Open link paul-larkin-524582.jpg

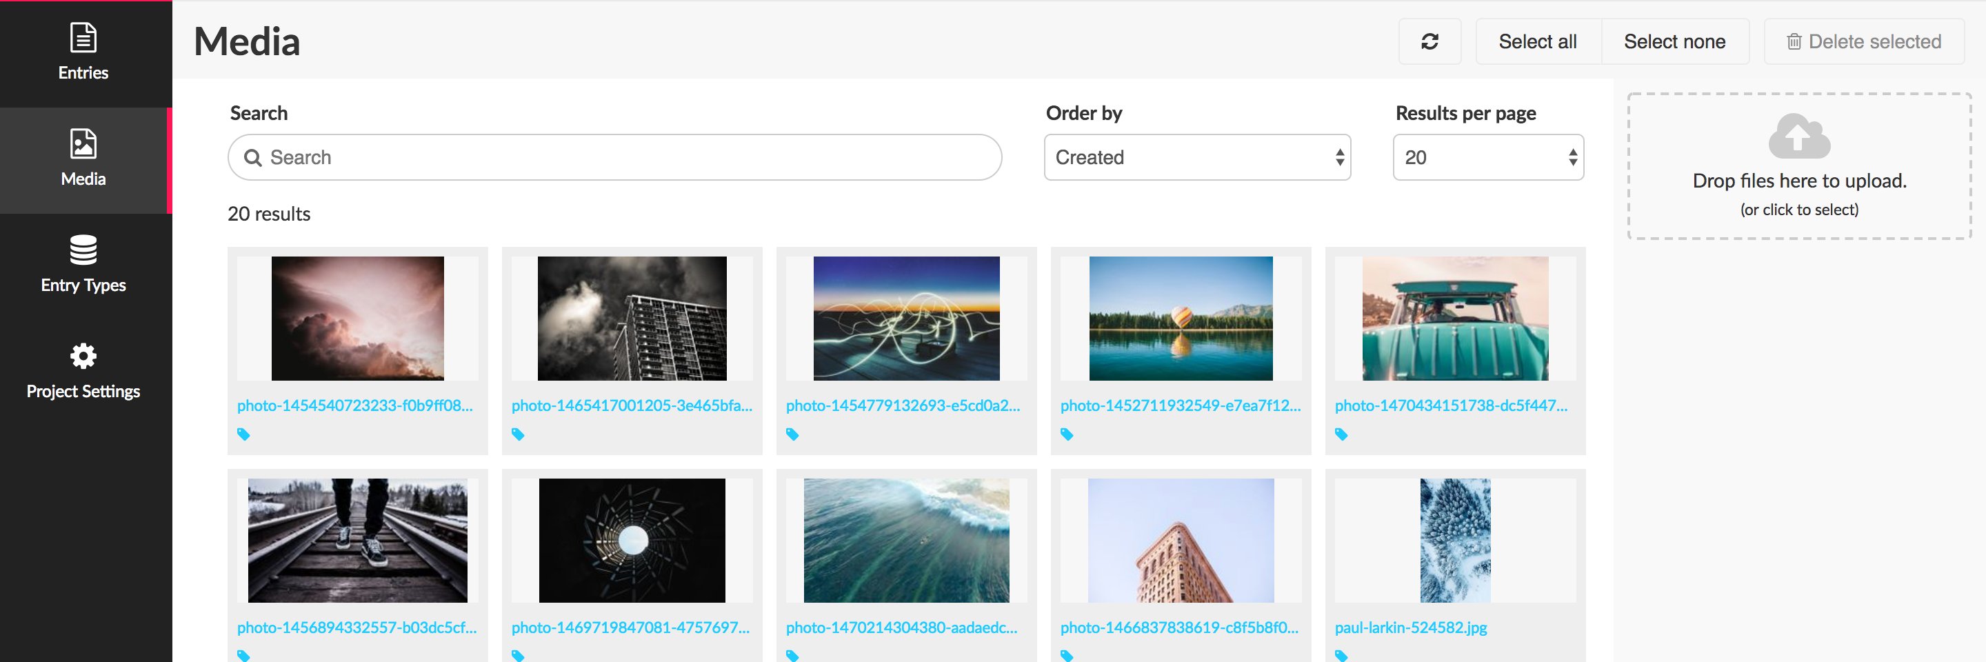pos(1411,628)
